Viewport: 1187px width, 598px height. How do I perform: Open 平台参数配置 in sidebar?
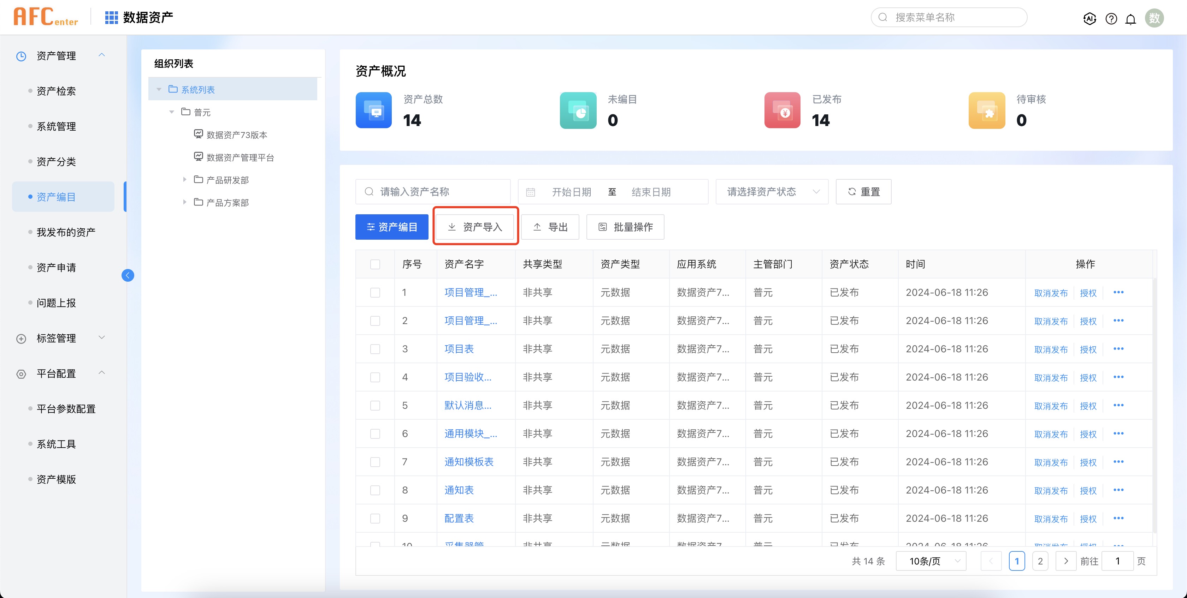pyautogui.click(x=66, y=409)
